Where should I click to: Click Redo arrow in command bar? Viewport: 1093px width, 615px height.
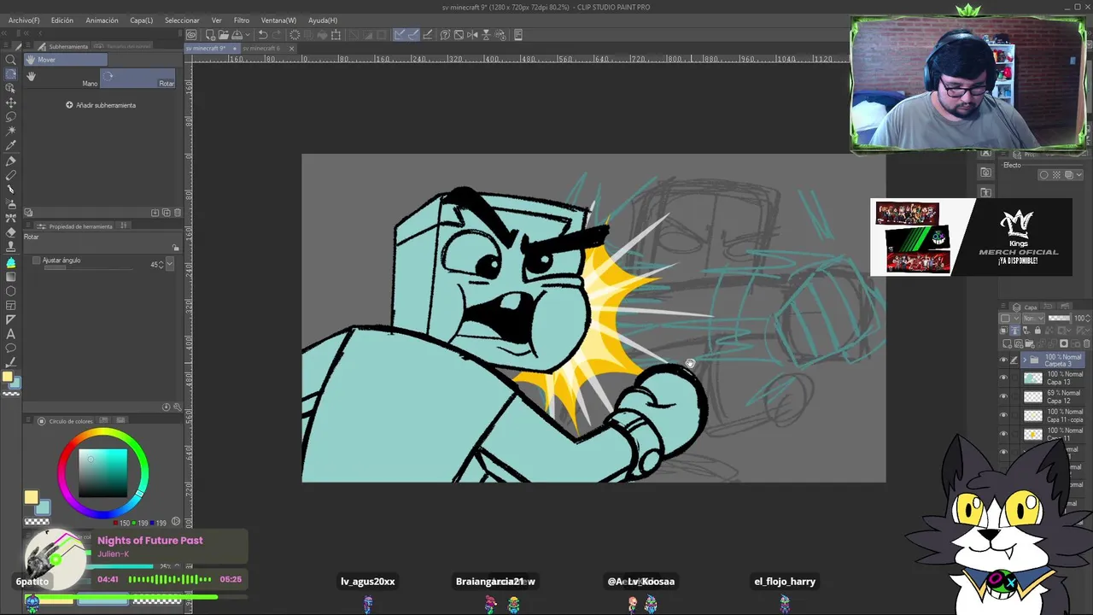(x=278, y=35)
